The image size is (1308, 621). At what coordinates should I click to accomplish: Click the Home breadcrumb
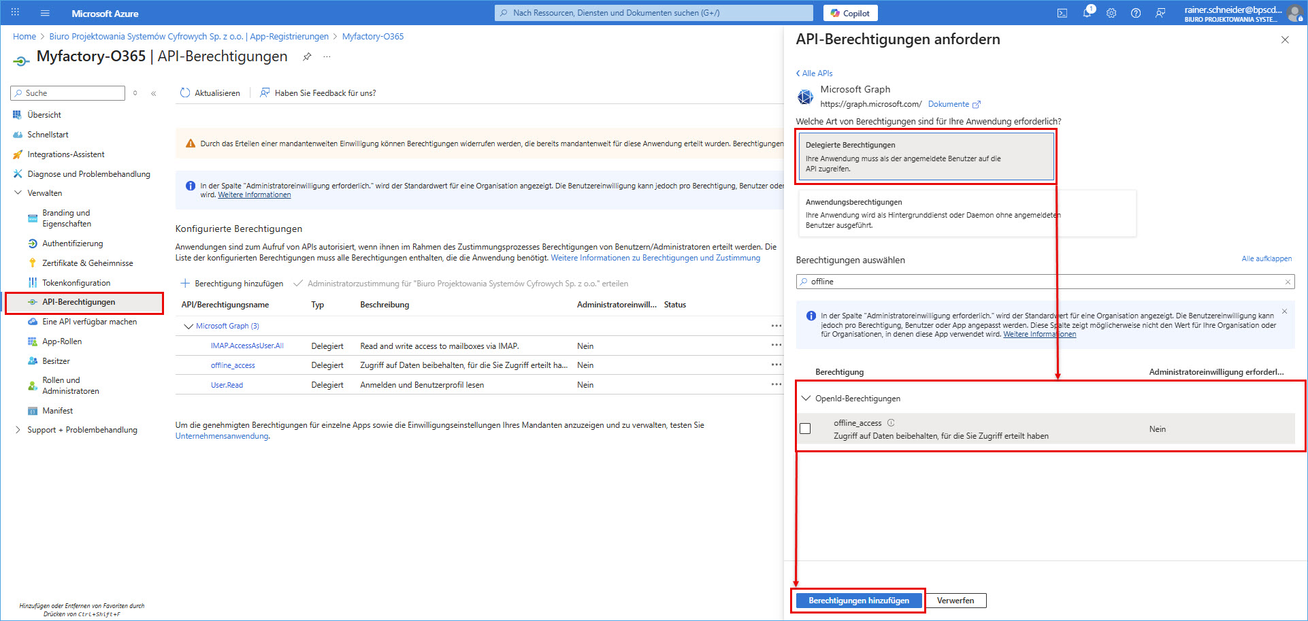tap(24, 37)
